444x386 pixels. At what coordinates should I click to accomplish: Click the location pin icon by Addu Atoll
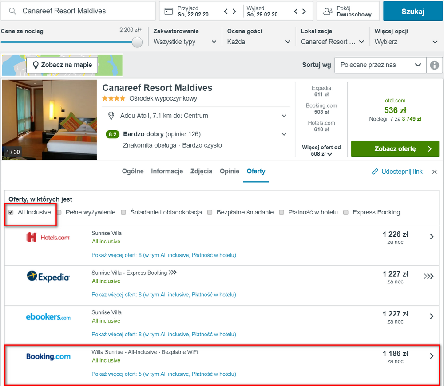pos(111,116)
